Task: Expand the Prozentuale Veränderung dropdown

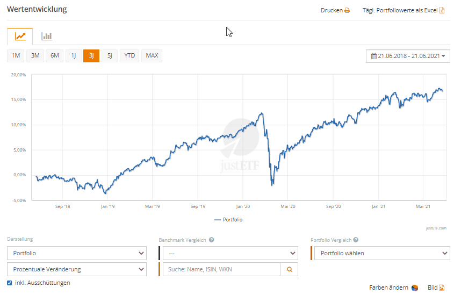Action: click(76, 269)
